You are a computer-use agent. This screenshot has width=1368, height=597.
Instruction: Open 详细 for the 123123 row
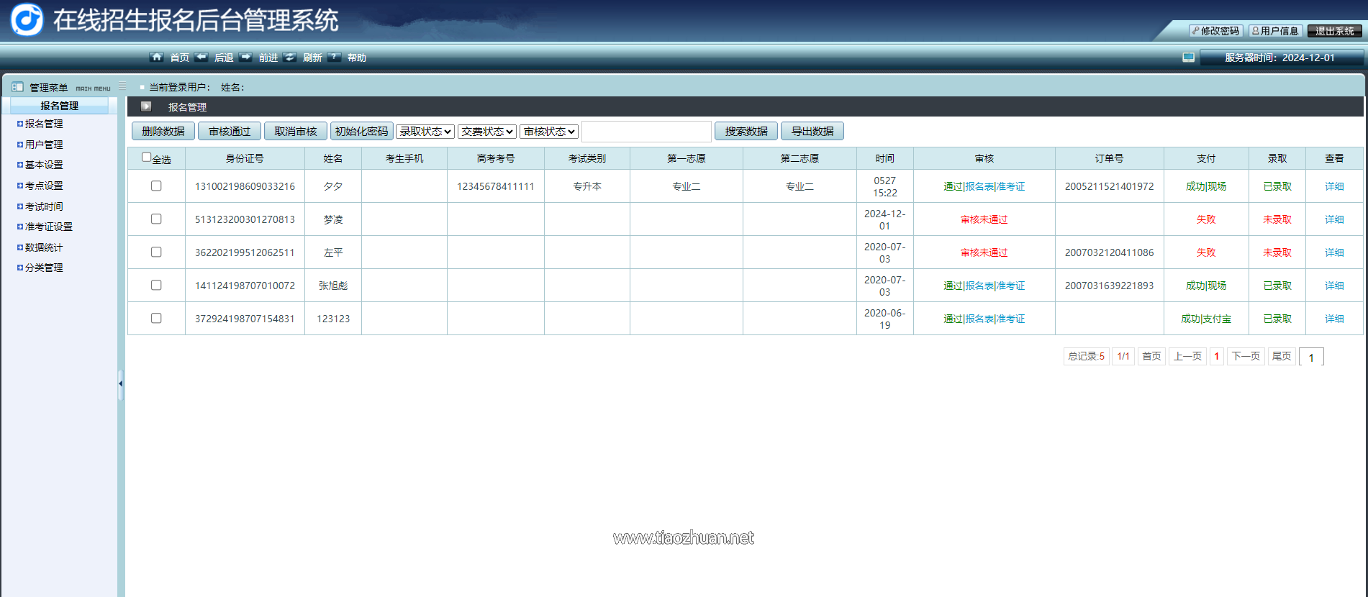pos(1334,319)
